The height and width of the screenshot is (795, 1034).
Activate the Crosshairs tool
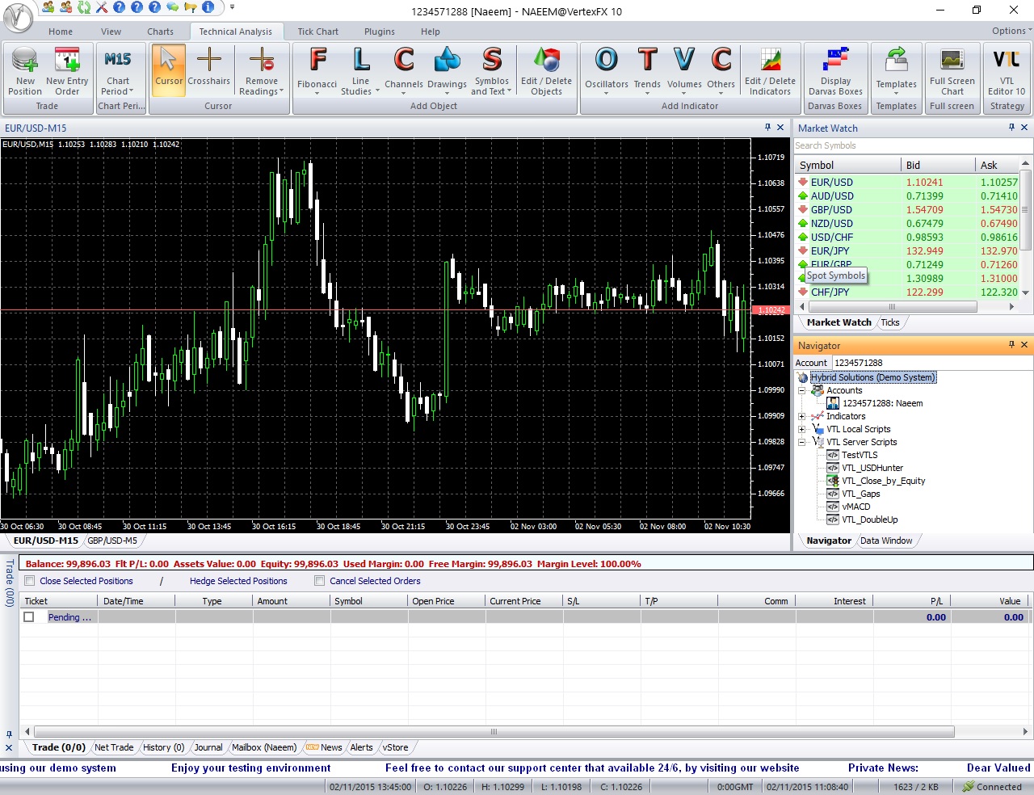click(209, 69)
